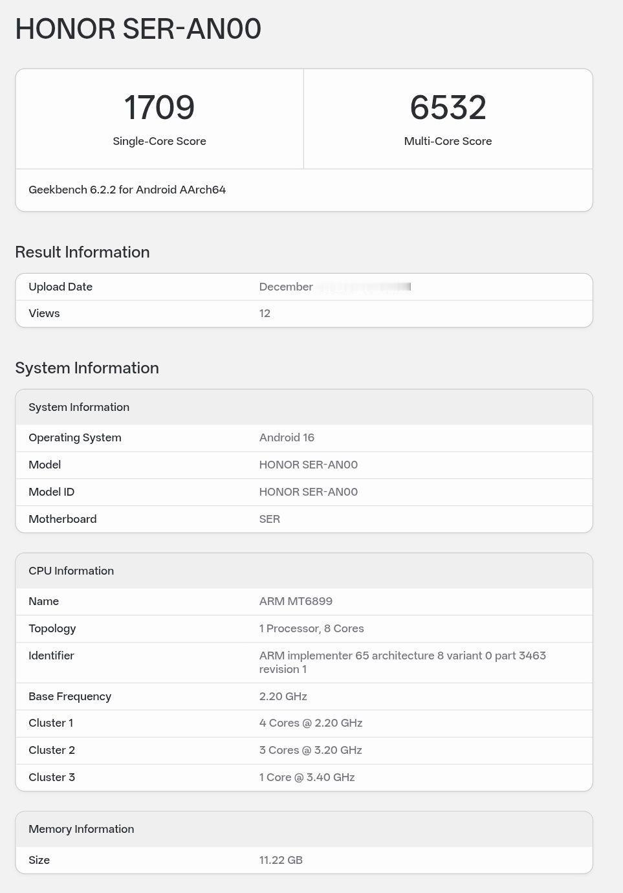Click the Motherboard label

pyautogui.click(x=63, y=519)
